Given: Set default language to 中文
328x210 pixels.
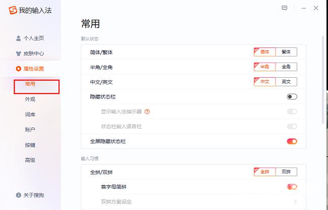Looking at the screenshot, I should 264,82.
